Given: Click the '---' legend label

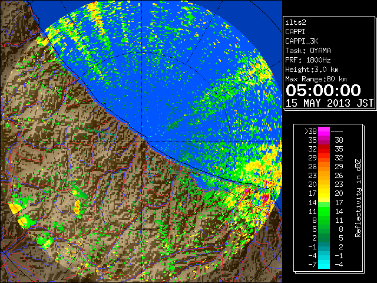Looking at the screenshot, I should pyautogui.click(x=337, y=131).
